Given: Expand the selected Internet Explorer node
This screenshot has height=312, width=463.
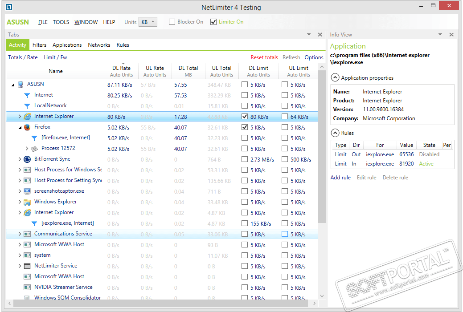Looking at the screenshot, I should [x=20, y=117].
